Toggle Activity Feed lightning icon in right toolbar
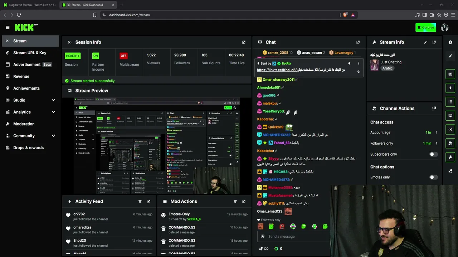 pyautogui.click(x=450, y=88)
